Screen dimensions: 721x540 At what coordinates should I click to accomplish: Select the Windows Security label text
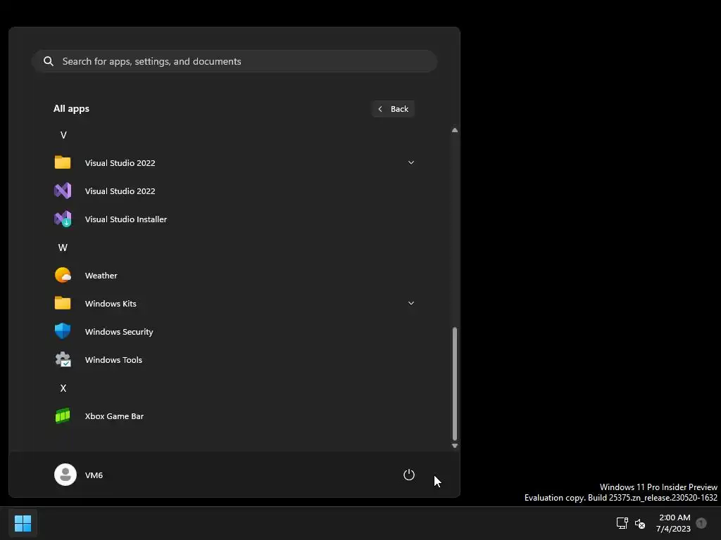[119, 332]
